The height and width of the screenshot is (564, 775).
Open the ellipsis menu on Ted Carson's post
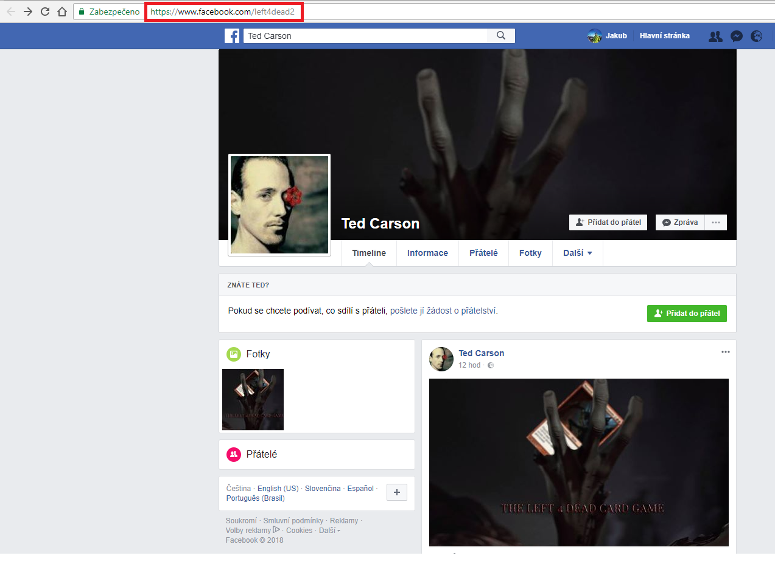pos(725,351)
